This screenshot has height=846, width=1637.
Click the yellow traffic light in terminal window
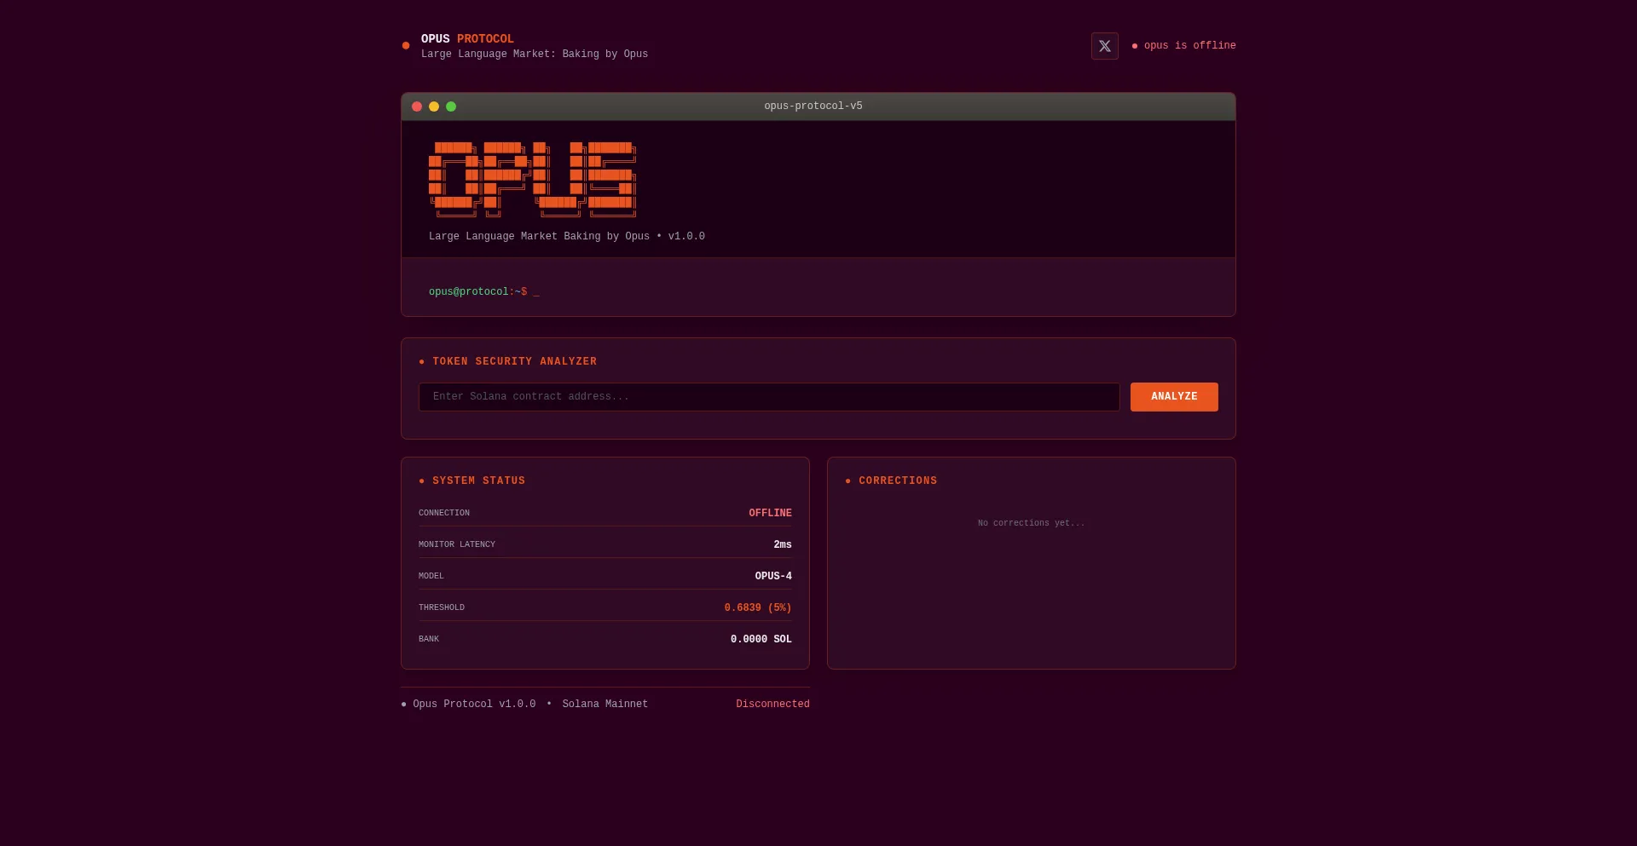click(x=433, y=106)
